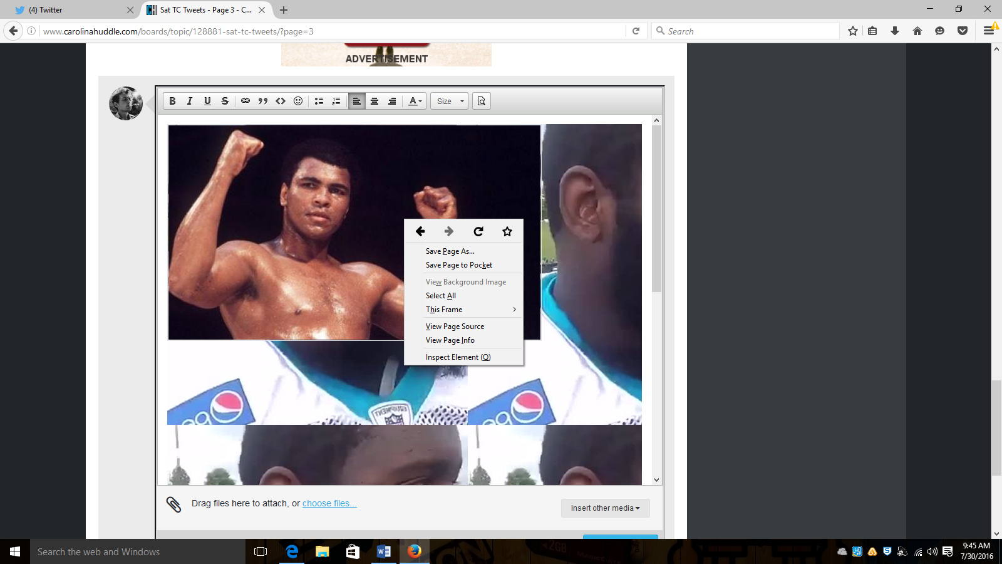Open the emoticon picker

click(x=298, y=101)
